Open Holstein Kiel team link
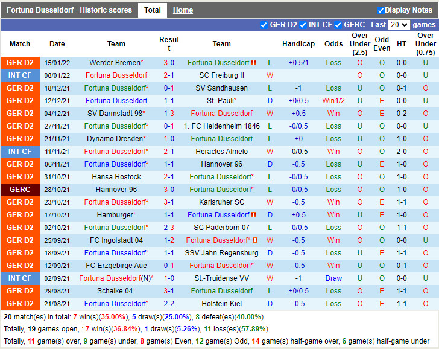This screenshot has height=349, width=439. pos(221,304)
